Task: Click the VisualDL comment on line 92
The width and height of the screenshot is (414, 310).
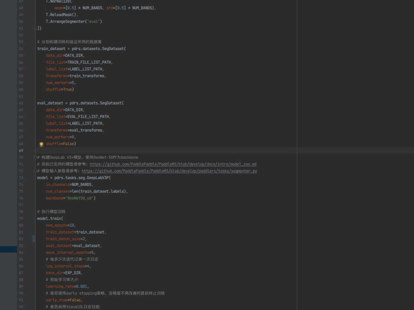Action: pos(72,307)
